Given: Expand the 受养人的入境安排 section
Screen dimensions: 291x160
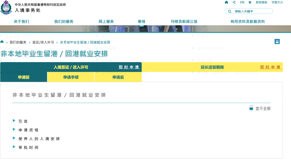Looking at the screenshot, I should (x=39, y=139).
